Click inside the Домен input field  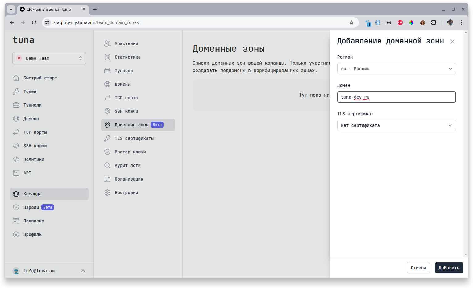tap(396, 97)
